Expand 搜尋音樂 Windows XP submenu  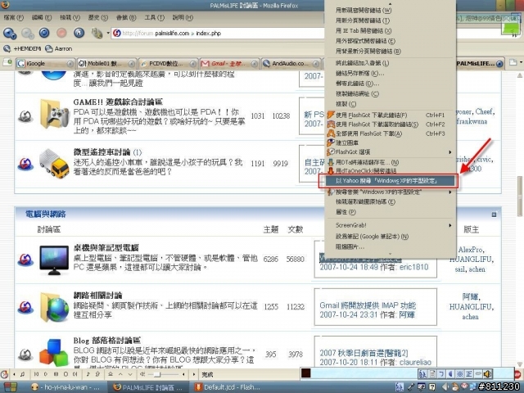click(390, 192)
